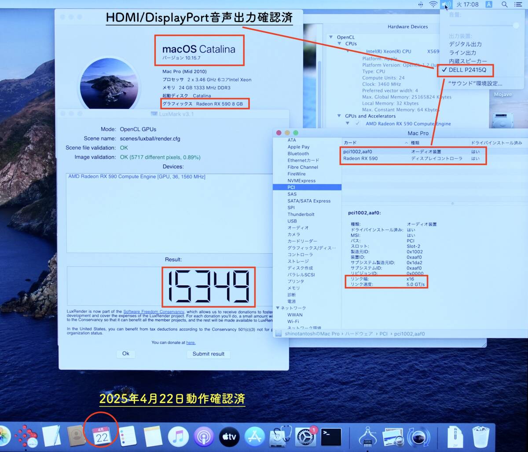
Task: Click the Submit result button
Action: coord(209,354)
